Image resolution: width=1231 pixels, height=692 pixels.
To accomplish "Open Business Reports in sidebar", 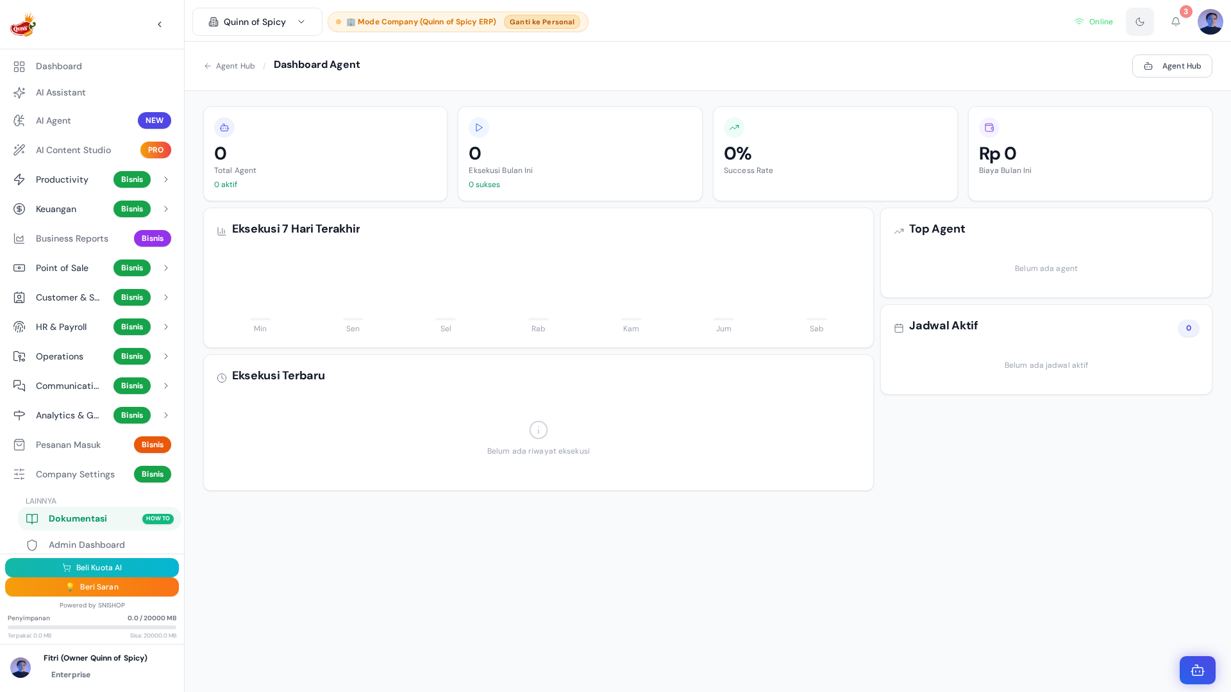I will tap(92, 238).
